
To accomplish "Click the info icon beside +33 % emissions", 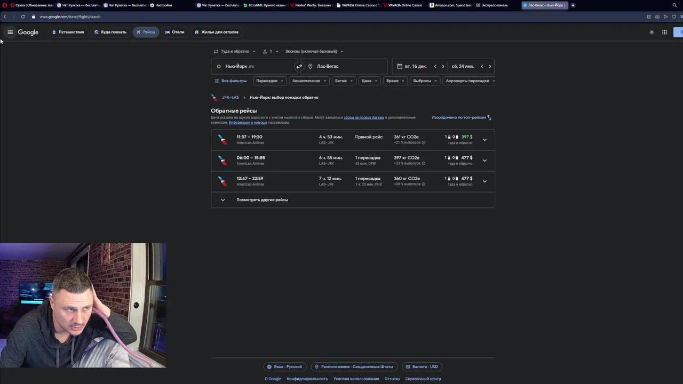I will tap(424, 164).
